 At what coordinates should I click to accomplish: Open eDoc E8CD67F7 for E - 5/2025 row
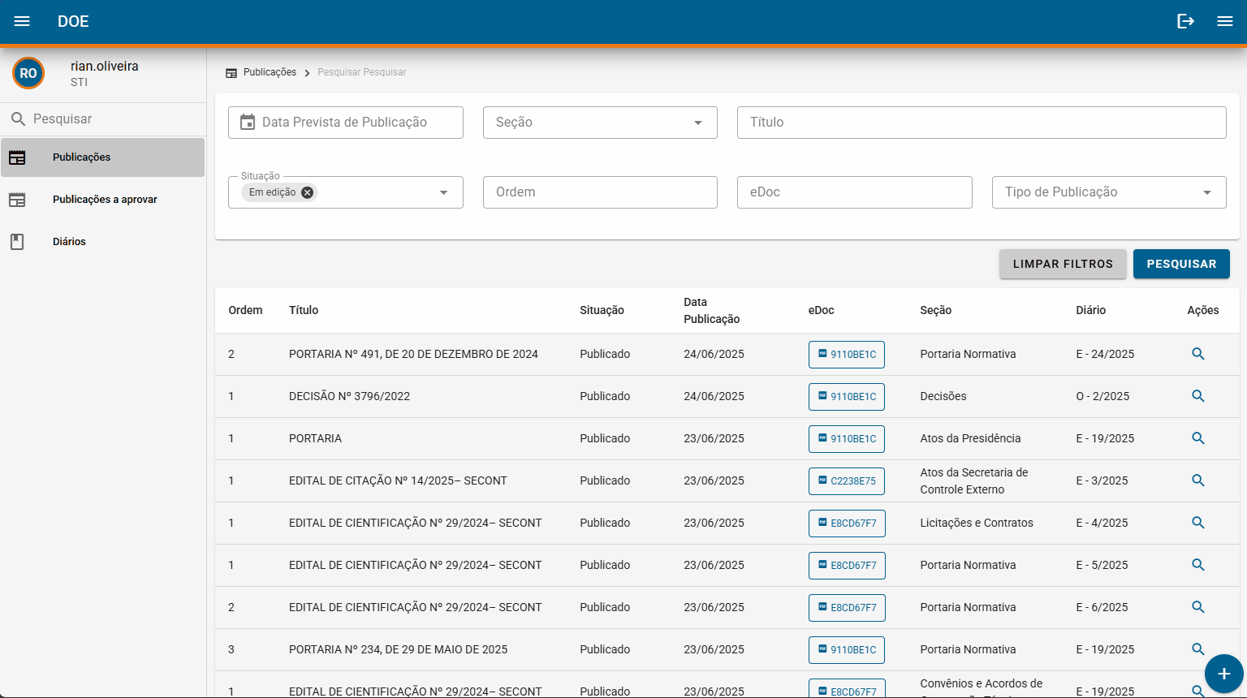click(847, 566)
